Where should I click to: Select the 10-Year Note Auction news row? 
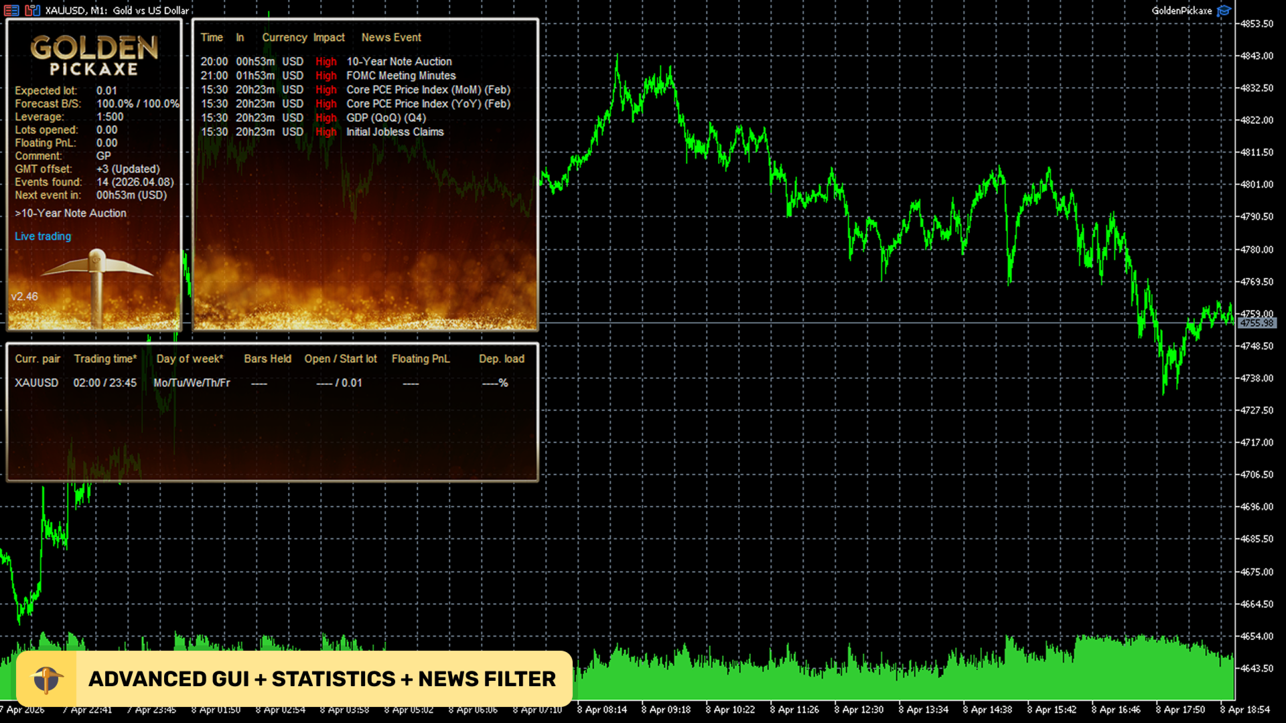point(399,62)
